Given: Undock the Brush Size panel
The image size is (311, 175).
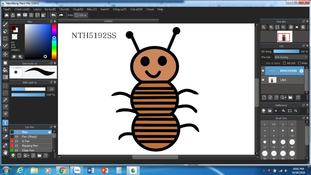Looking at the screenshot, I should tap(303, 118).
